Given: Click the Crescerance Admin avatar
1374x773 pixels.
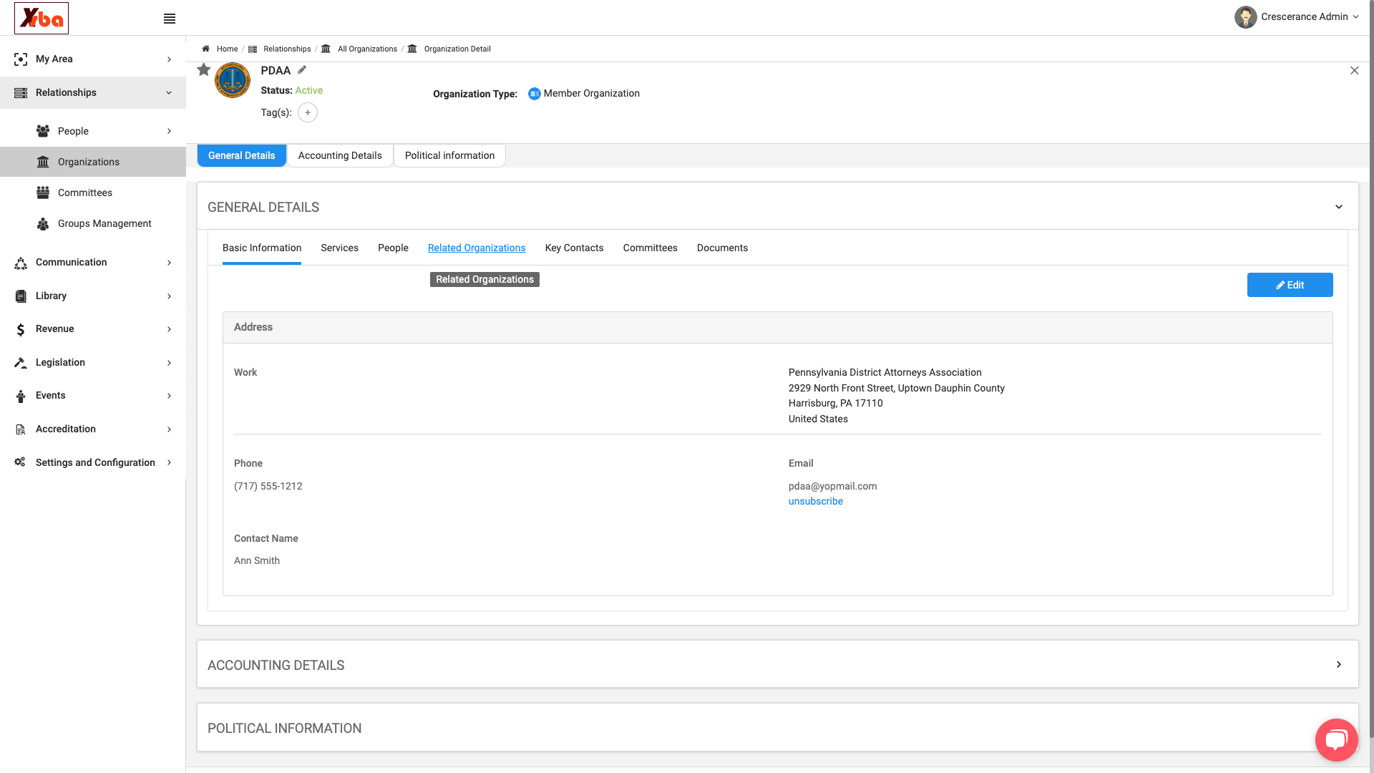Looking at the screenshot, I should [x=1245, y=17].
